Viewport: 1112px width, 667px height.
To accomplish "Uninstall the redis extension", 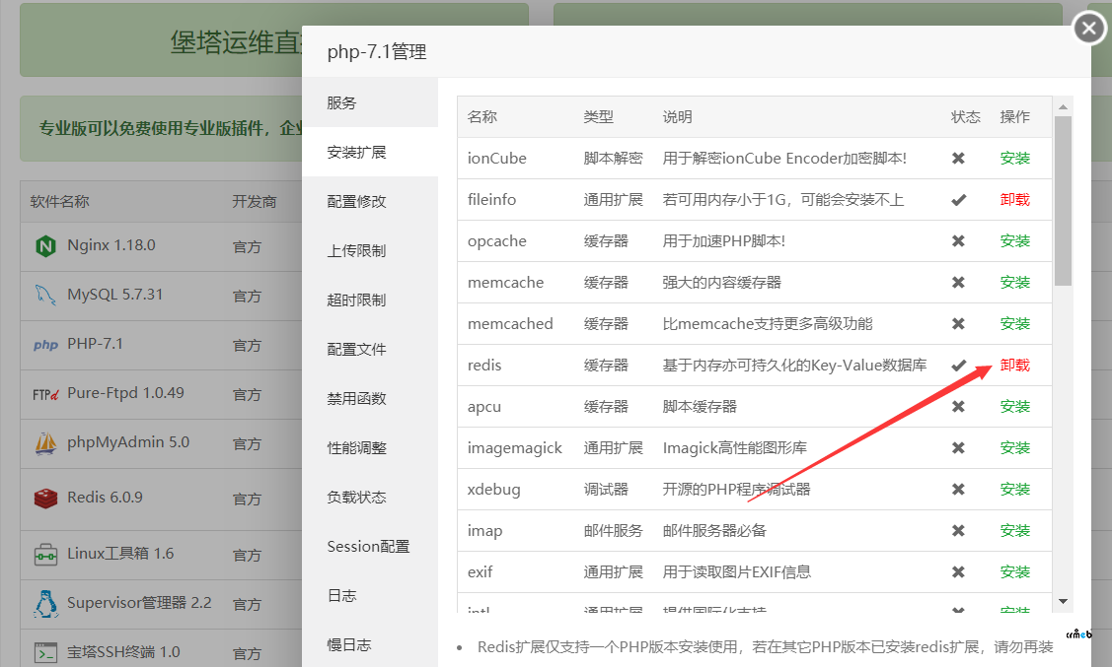I will coord(1015,366).
